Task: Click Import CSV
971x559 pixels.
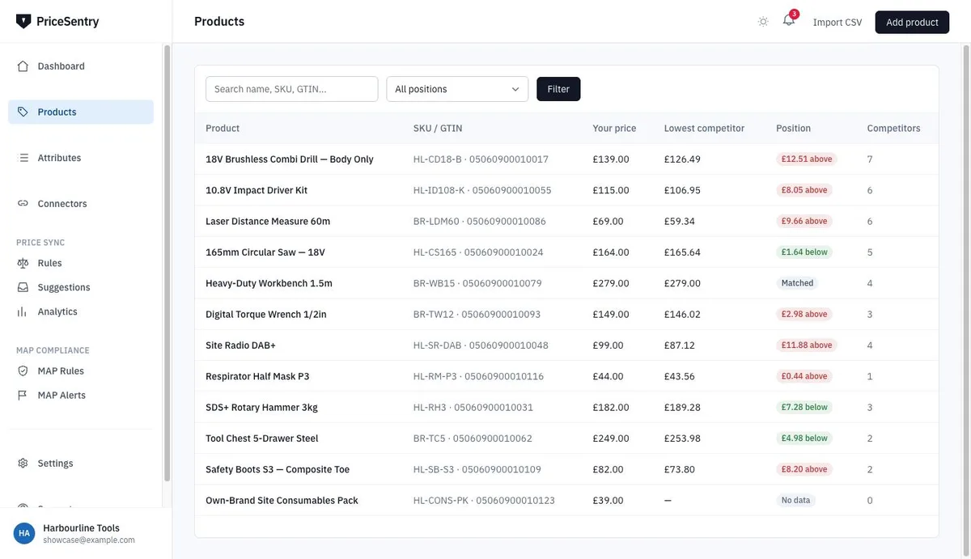Action: tap(837, 22)
